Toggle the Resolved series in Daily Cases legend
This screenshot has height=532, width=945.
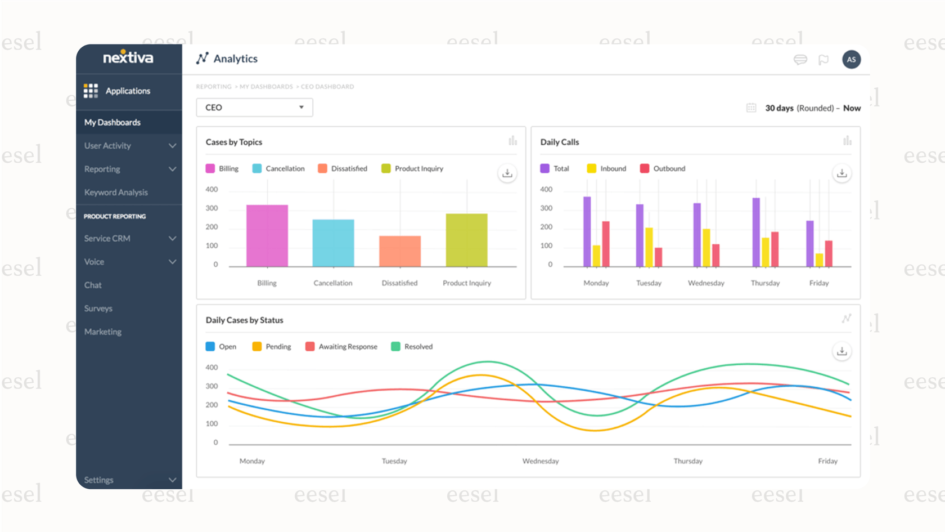click(411, 346)
